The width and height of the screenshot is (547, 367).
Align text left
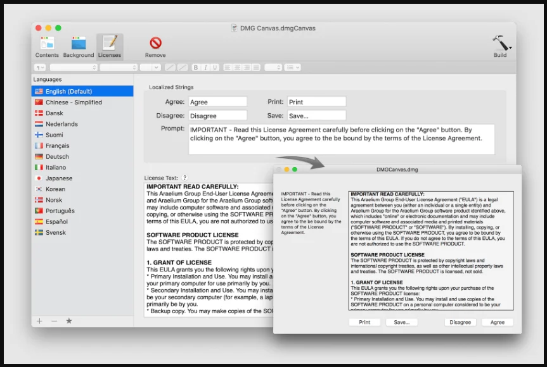[228, 67]
